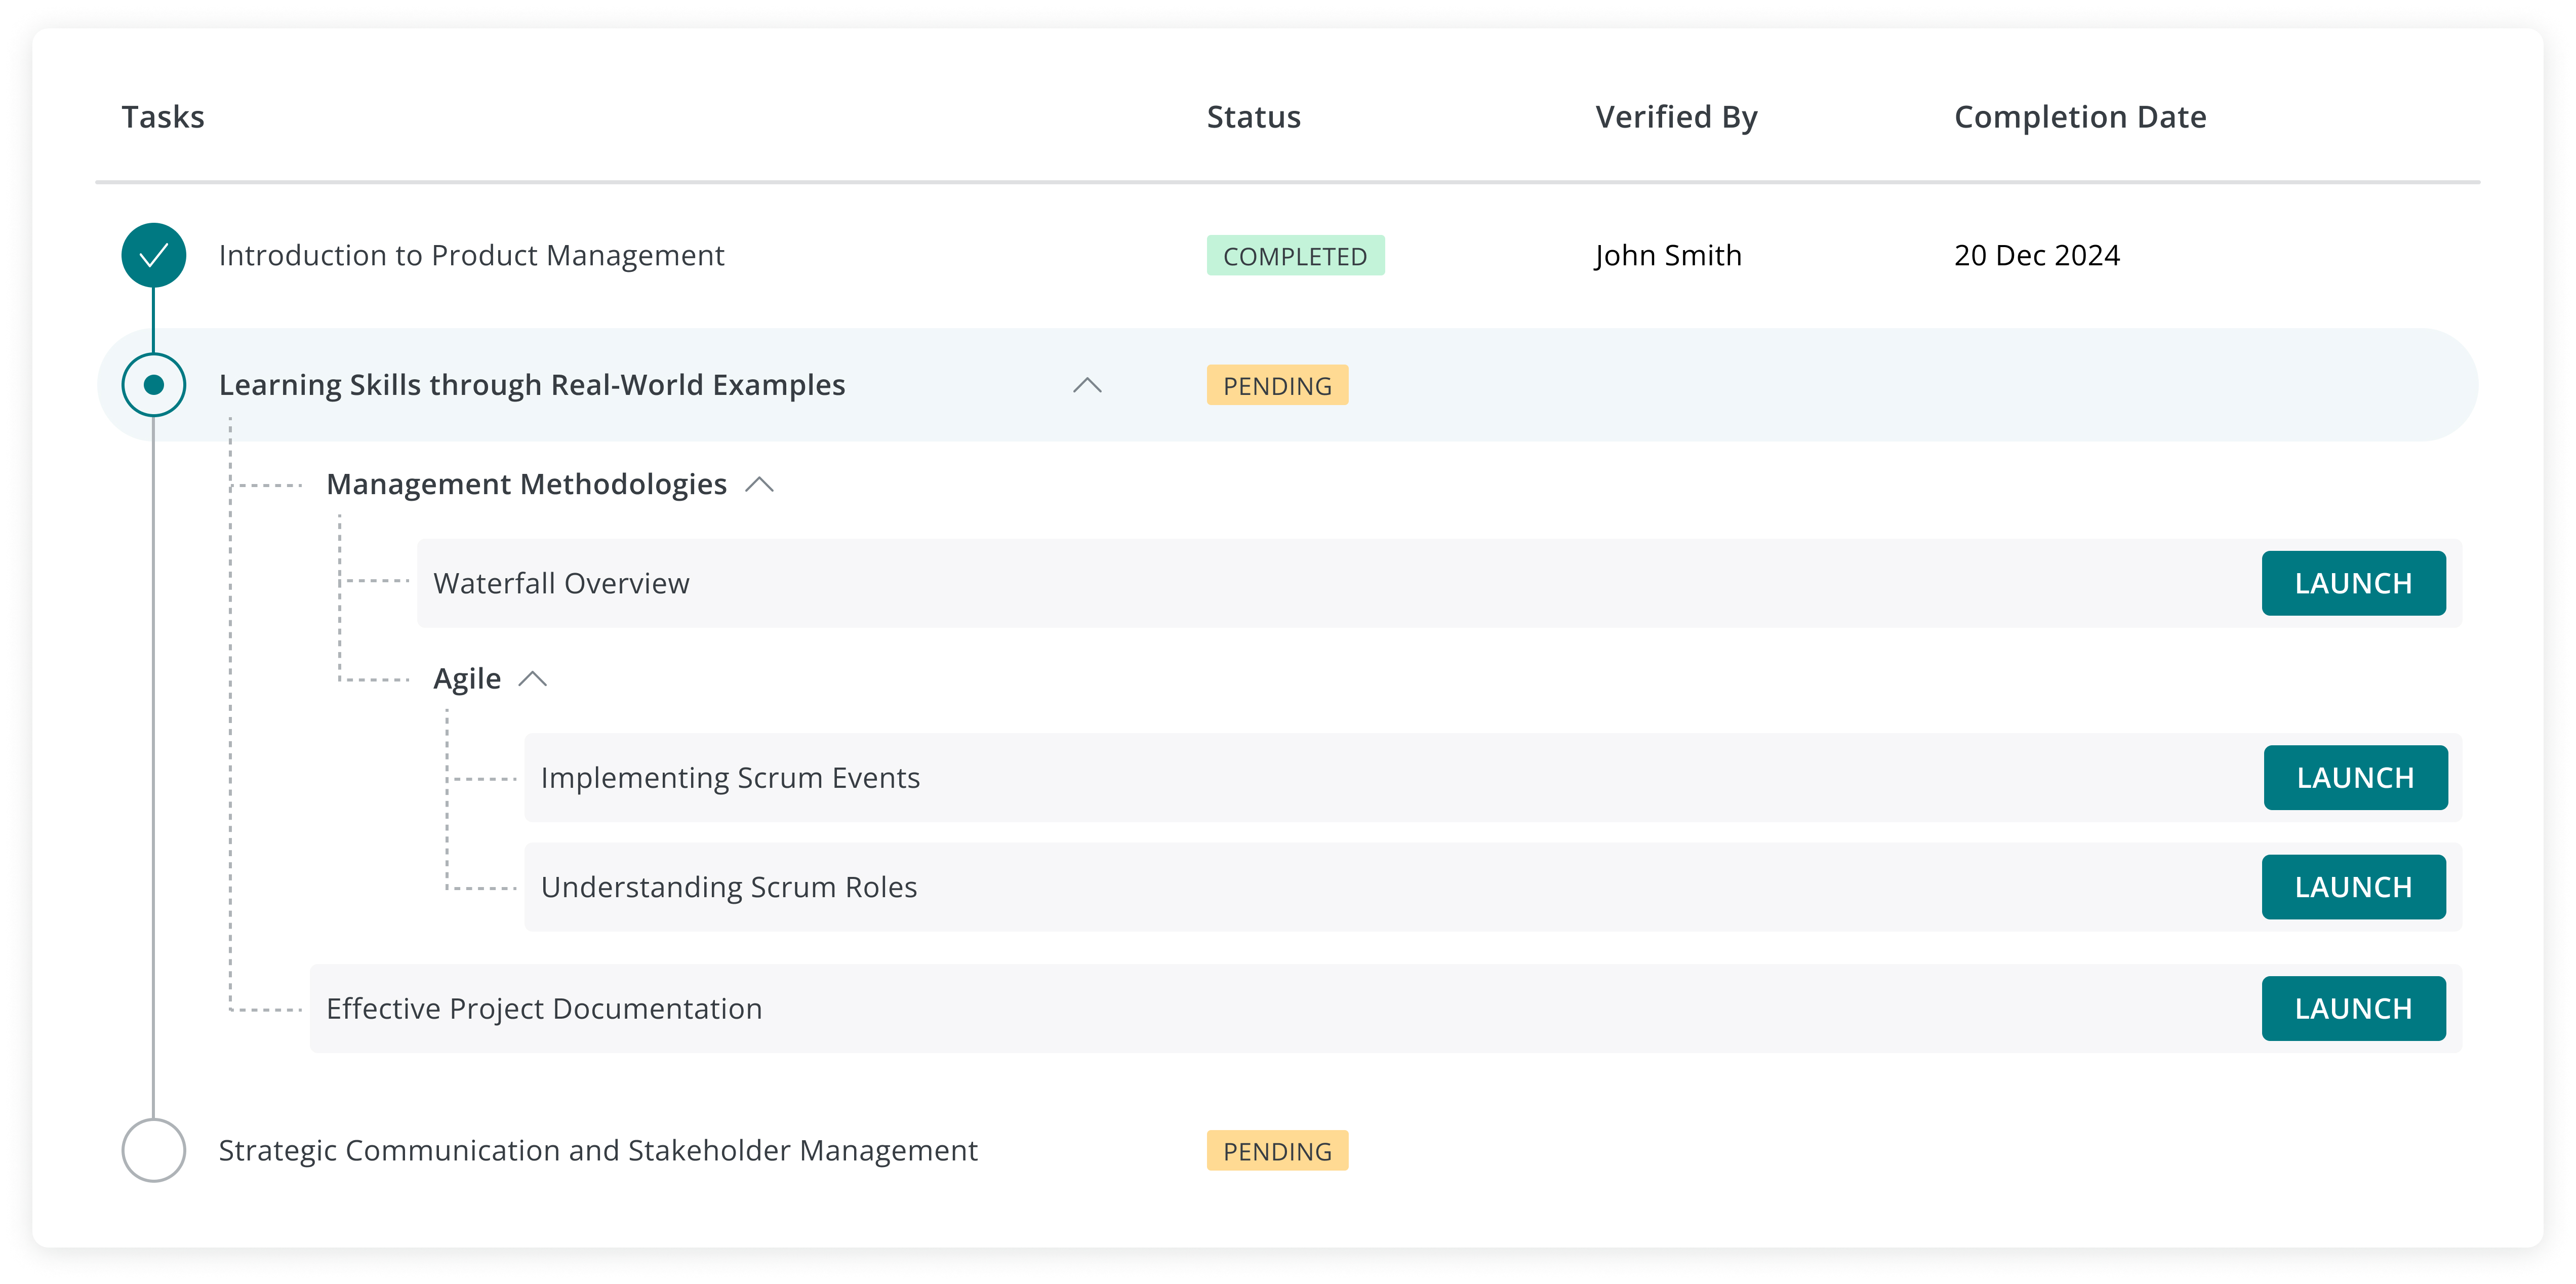2576x1284 pixels.
Task: Launch the Waterfall Overview task
Action: click(x=2353, y=583)
